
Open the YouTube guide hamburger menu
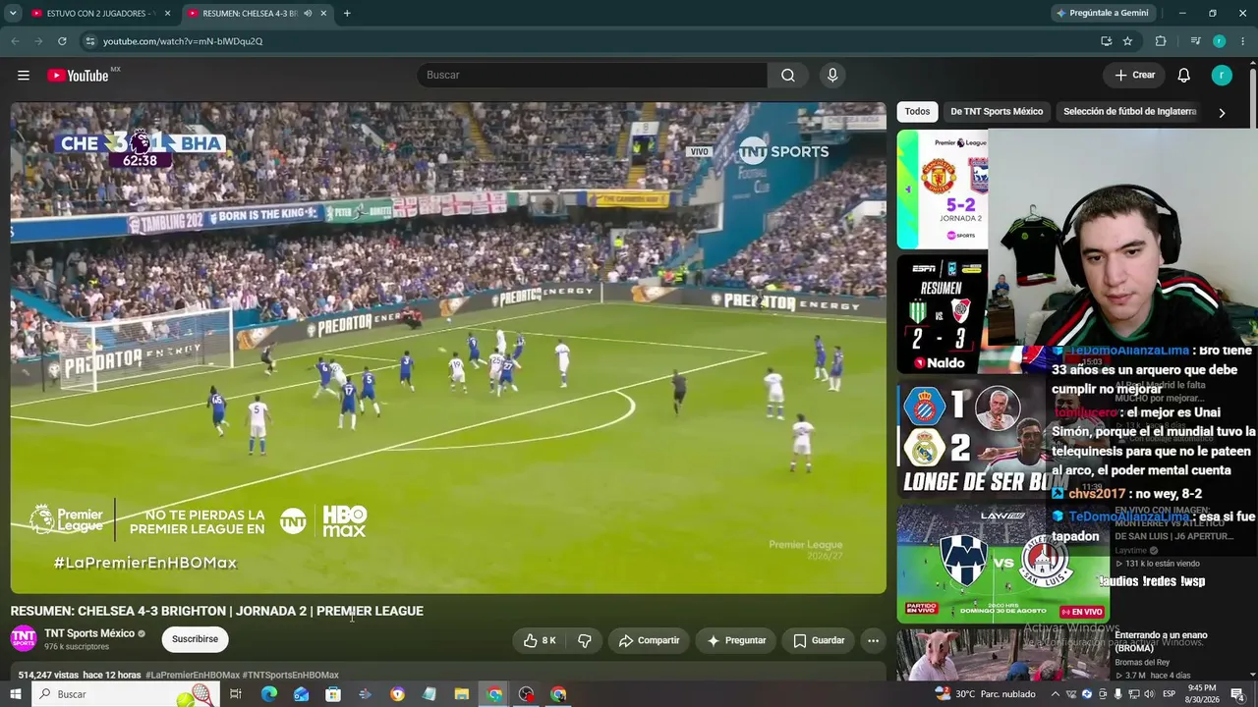pyautogui.click(x=24, y=76)
